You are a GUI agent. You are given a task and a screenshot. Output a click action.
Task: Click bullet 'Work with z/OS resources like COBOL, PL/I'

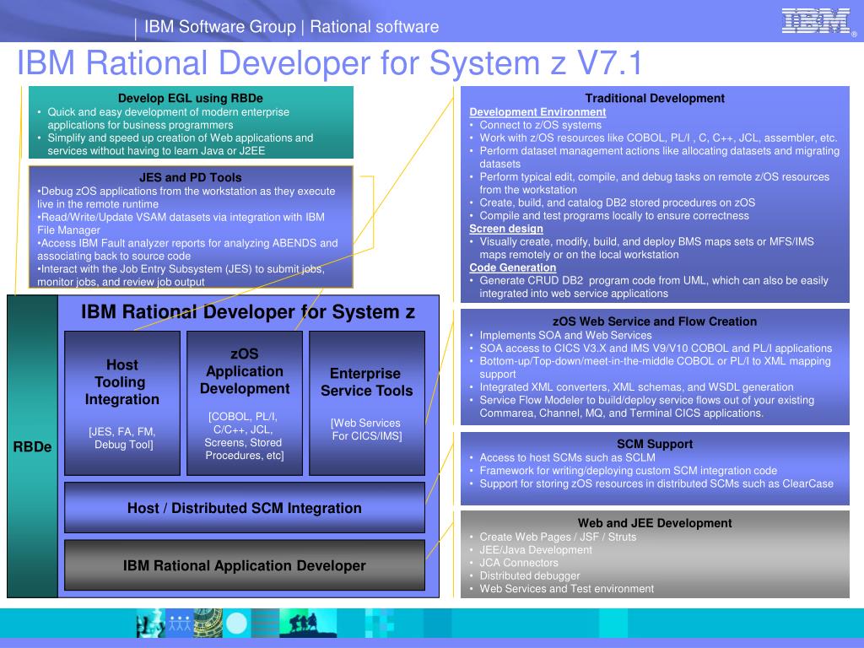pyautogui.click(x=658, y=138)
